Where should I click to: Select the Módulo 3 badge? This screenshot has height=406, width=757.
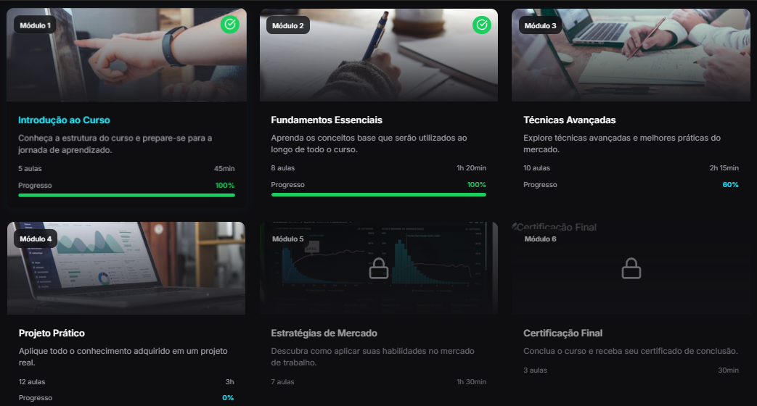(540, 25)
